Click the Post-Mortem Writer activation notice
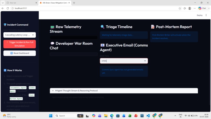 [x=174, y=37]
